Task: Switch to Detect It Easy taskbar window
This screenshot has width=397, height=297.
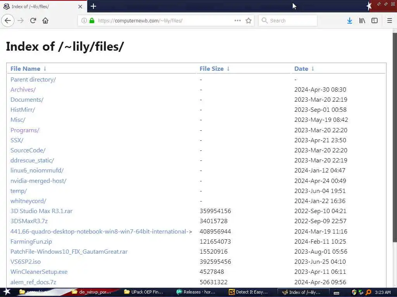Action: (249, 292)
